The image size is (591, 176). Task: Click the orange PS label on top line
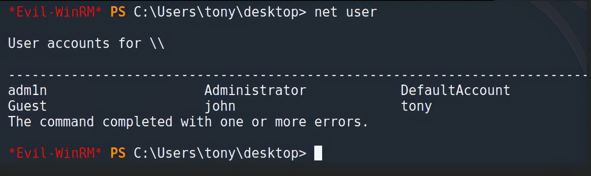coord(118,12)
